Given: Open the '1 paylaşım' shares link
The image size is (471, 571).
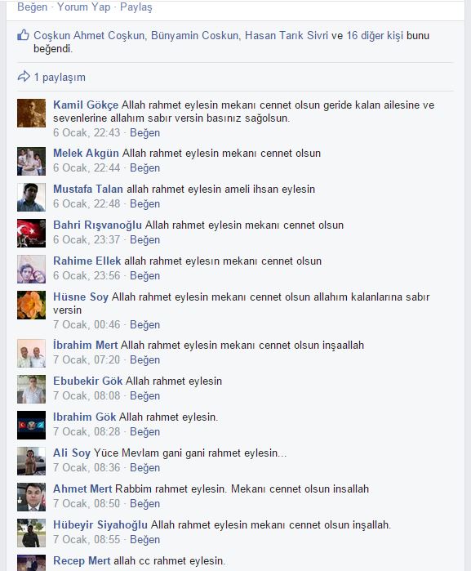Looking at the screenshot, I should [60, 78].
